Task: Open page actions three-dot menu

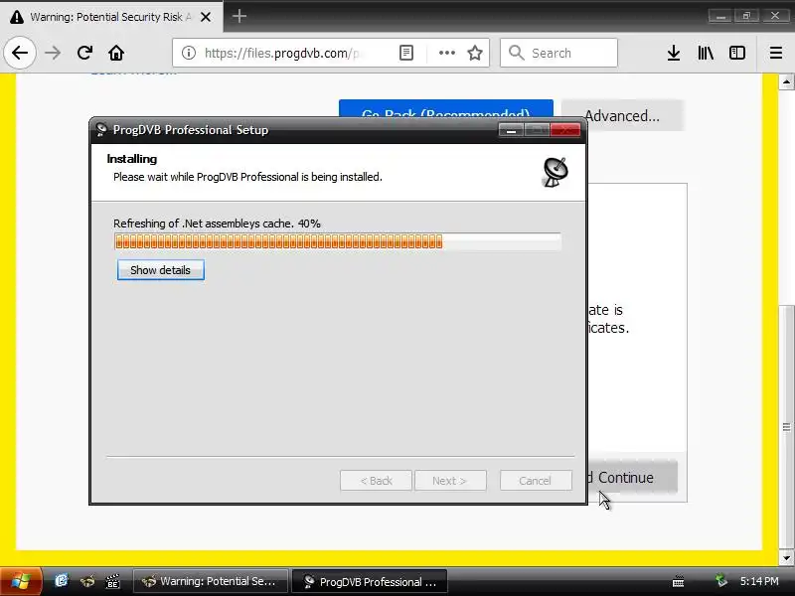Action: coord(446,53)
